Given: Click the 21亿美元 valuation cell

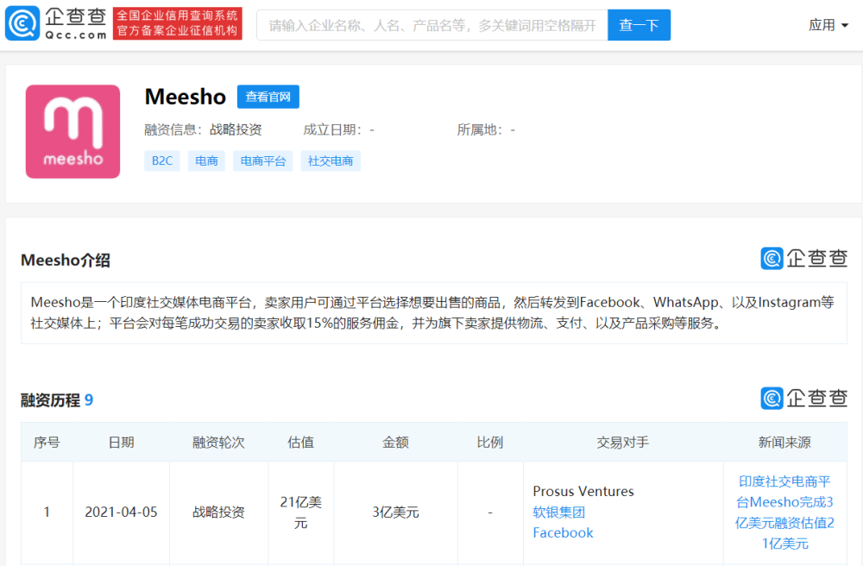Looking at the screenshot, I should (x=300, y=513).
